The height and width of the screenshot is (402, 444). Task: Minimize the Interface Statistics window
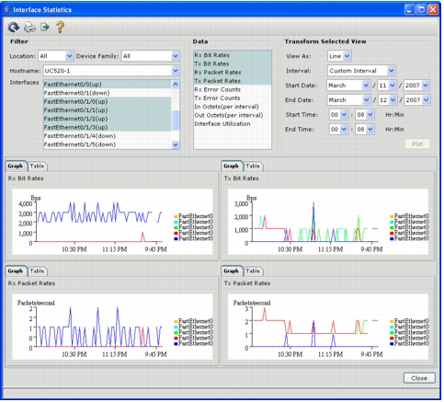410,10
